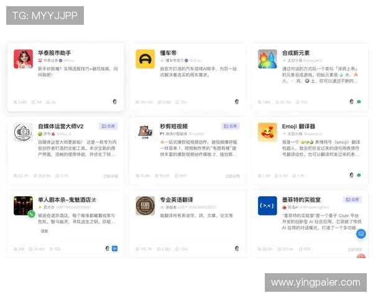Click author 轻语AI under 墨菲特的实验室
Image resolution: width=373 pixels, height=298 pixels.
pyautogui.click(x=293, y=207)
